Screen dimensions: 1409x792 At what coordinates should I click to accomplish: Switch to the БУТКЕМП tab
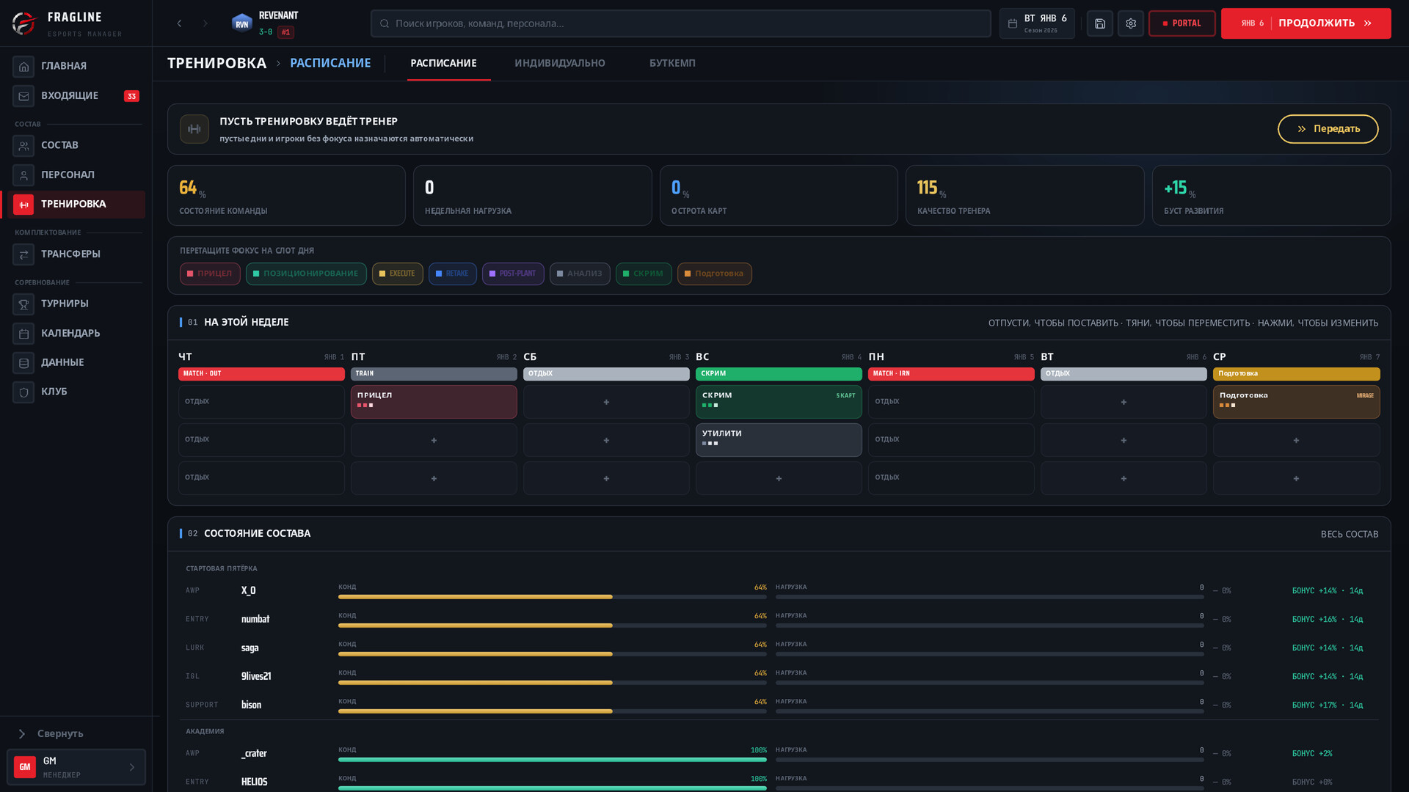672,63
